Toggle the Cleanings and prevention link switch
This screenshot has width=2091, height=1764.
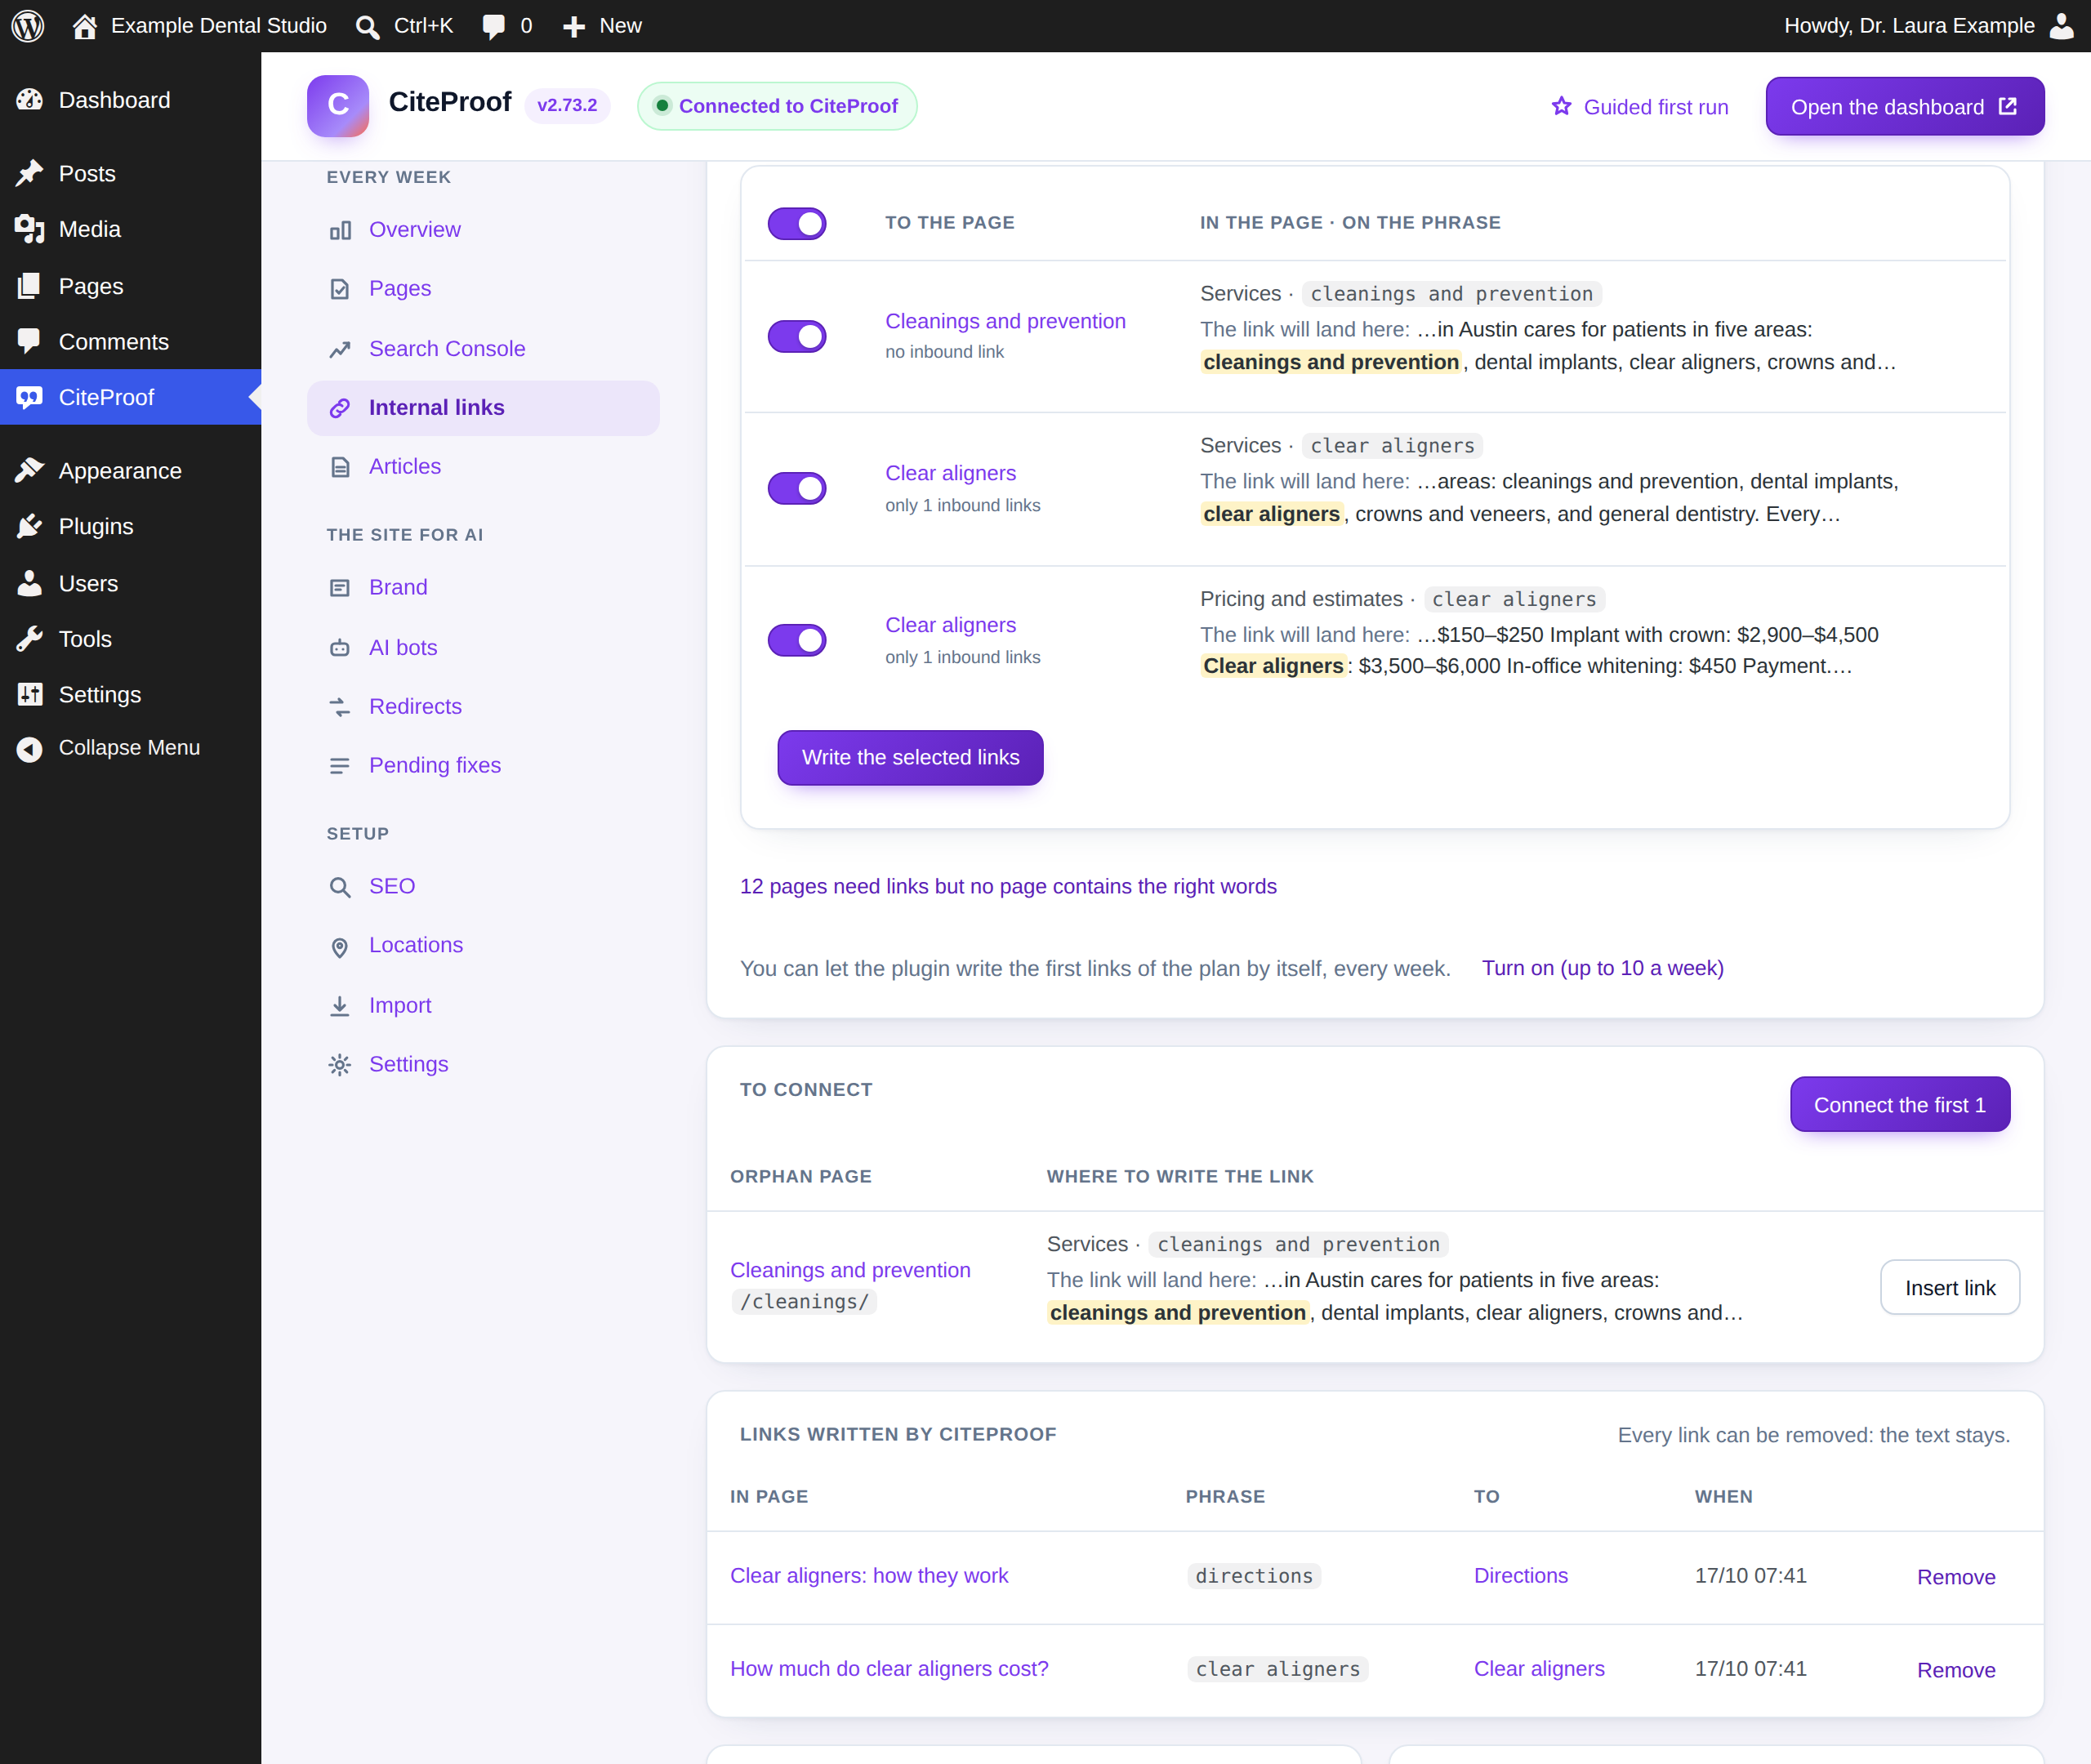(797, 336)
